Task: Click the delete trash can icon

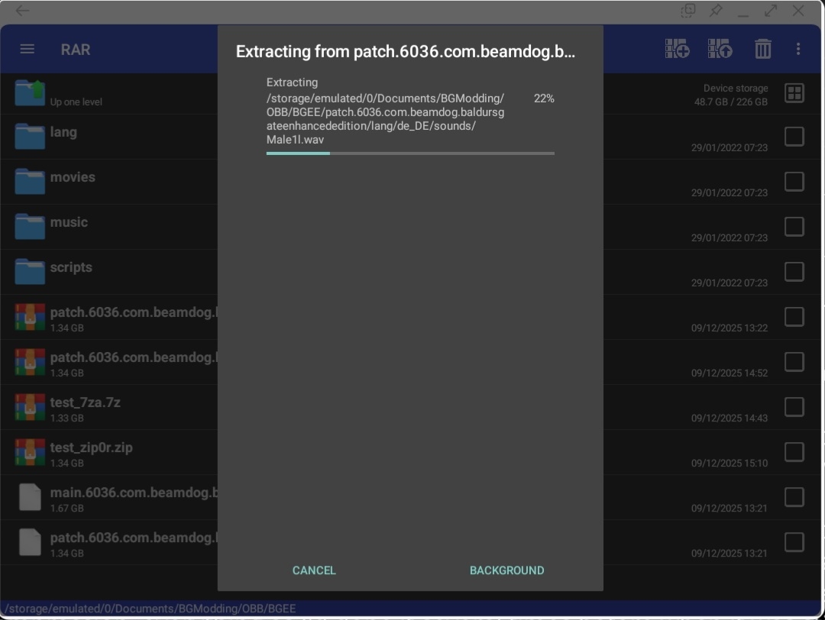Action: click(762, 50)
